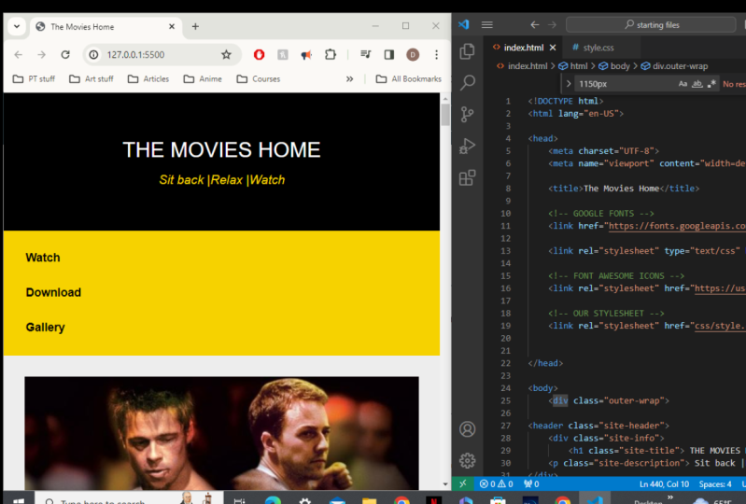
Task: Go back in VS Code navigation history
Action: [535, 24]
